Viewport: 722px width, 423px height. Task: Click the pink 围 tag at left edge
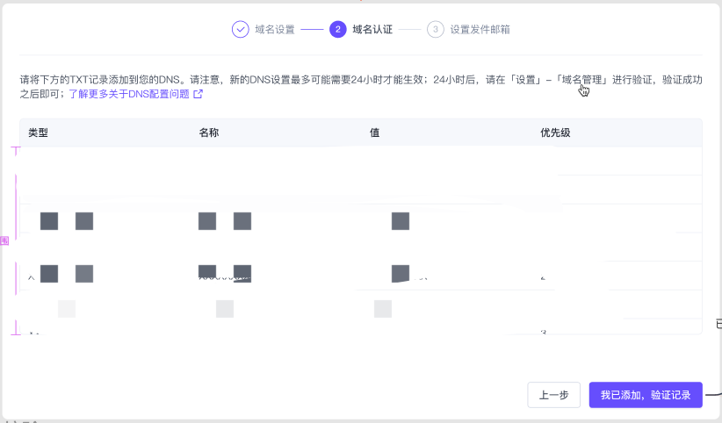[4, 240]
